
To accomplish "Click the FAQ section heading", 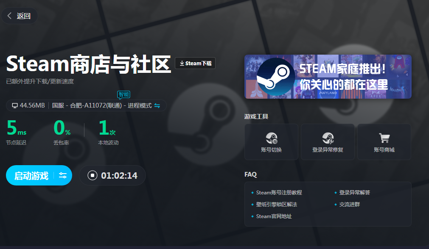I will (251, 174).
